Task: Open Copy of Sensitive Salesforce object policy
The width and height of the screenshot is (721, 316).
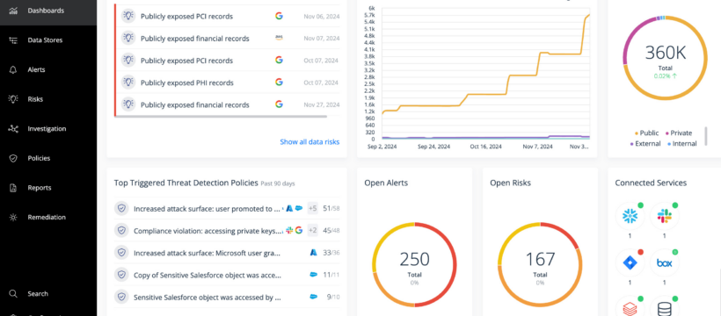Action: click(x=227, y=275)
